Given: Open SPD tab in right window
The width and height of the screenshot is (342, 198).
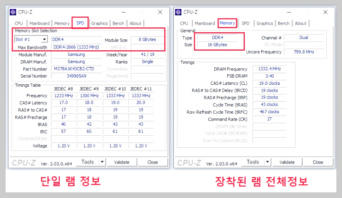Looking at the screenshot, I should 246,23.
